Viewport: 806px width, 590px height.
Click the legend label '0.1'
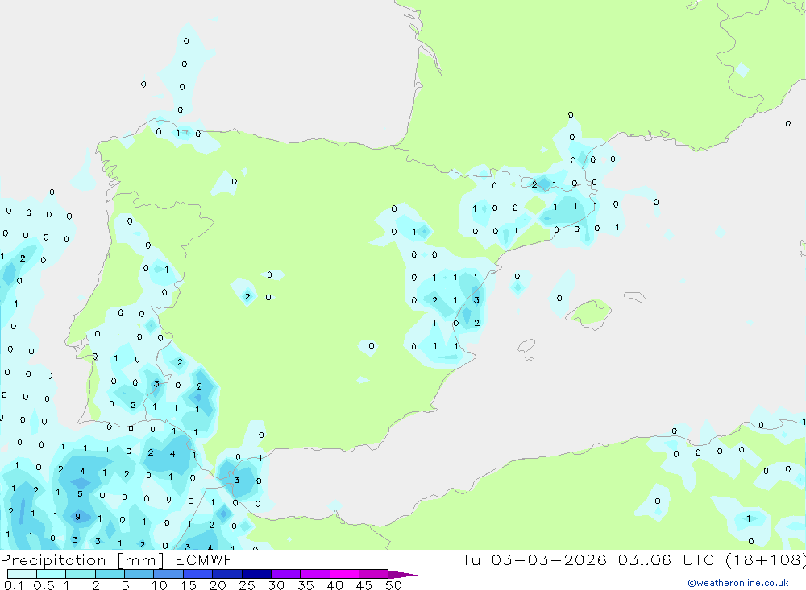click(x=14, y=585)
